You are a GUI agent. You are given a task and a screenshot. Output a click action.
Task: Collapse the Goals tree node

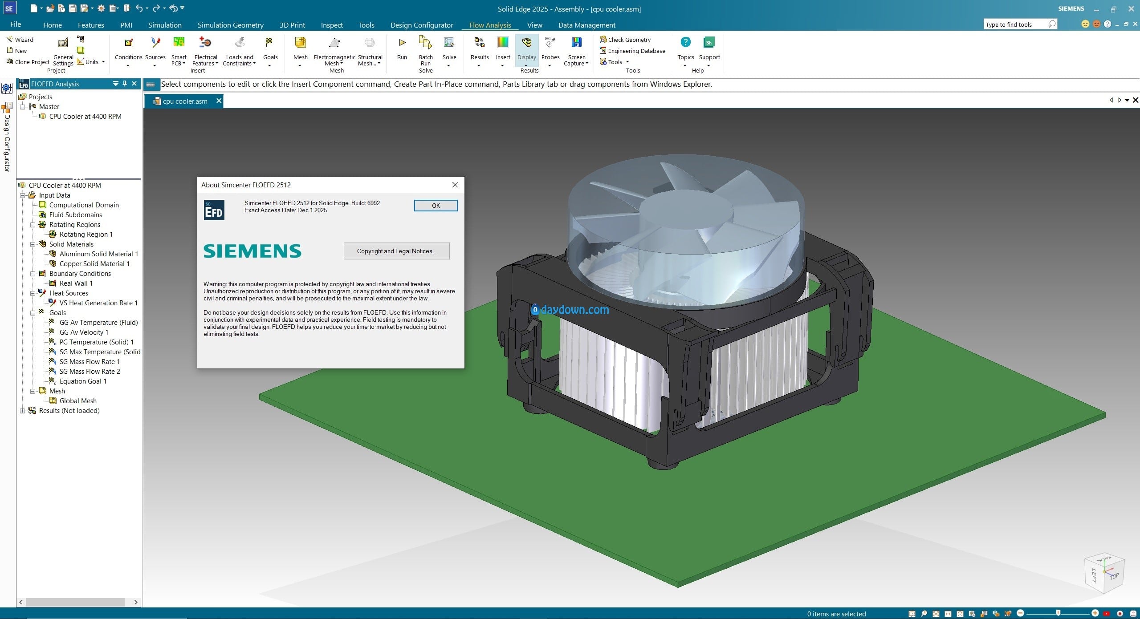(33, 313)
